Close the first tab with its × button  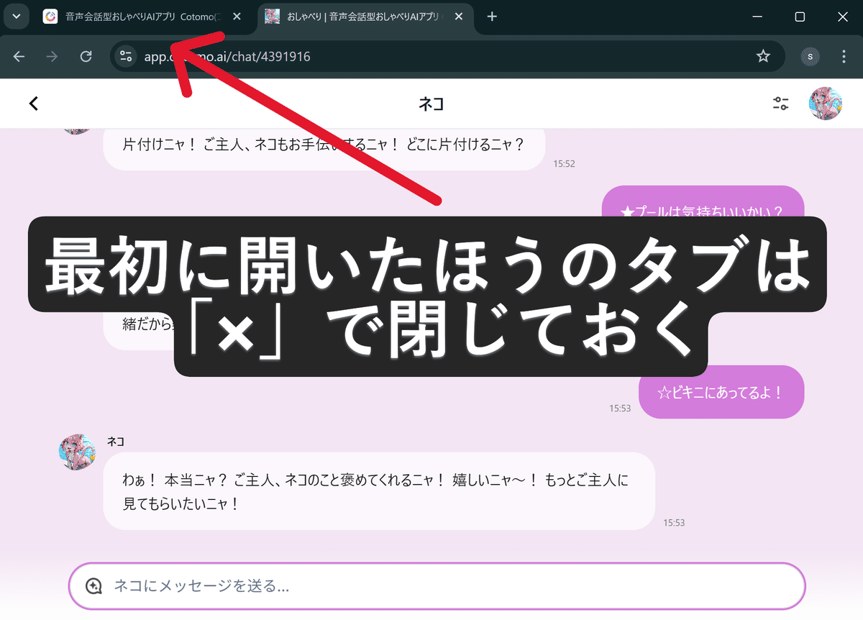(236, 16)
